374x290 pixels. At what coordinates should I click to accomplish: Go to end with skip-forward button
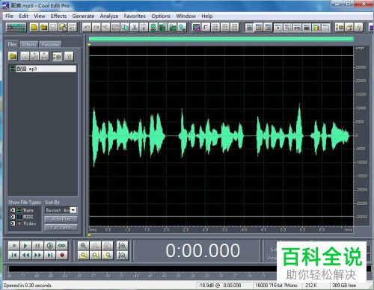(x=49, y=255)
